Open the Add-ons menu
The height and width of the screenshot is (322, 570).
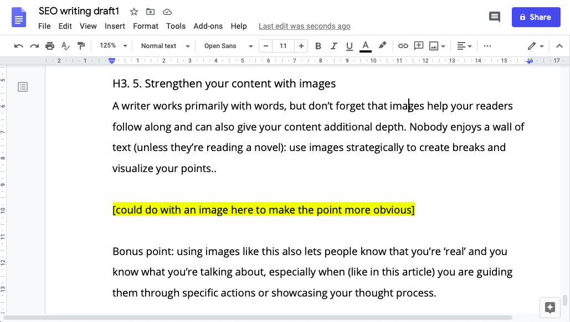(208, 26)
